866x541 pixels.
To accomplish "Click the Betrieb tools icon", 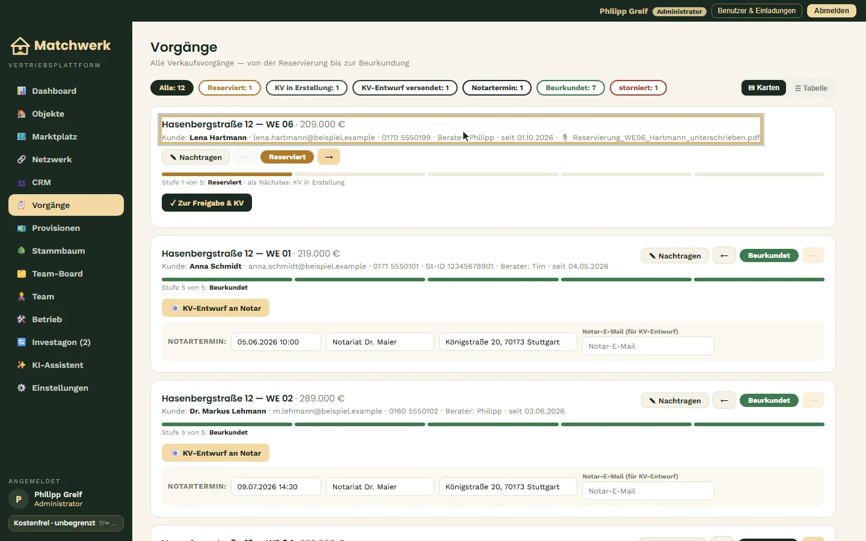I will pos(22,319).
